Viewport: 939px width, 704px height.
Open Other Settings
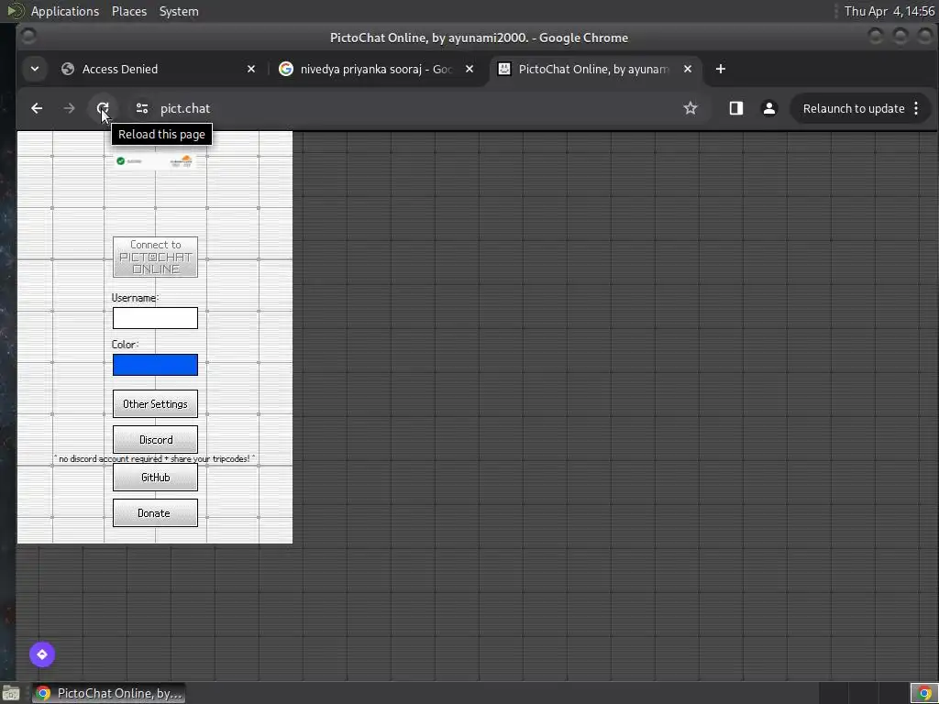155,404
